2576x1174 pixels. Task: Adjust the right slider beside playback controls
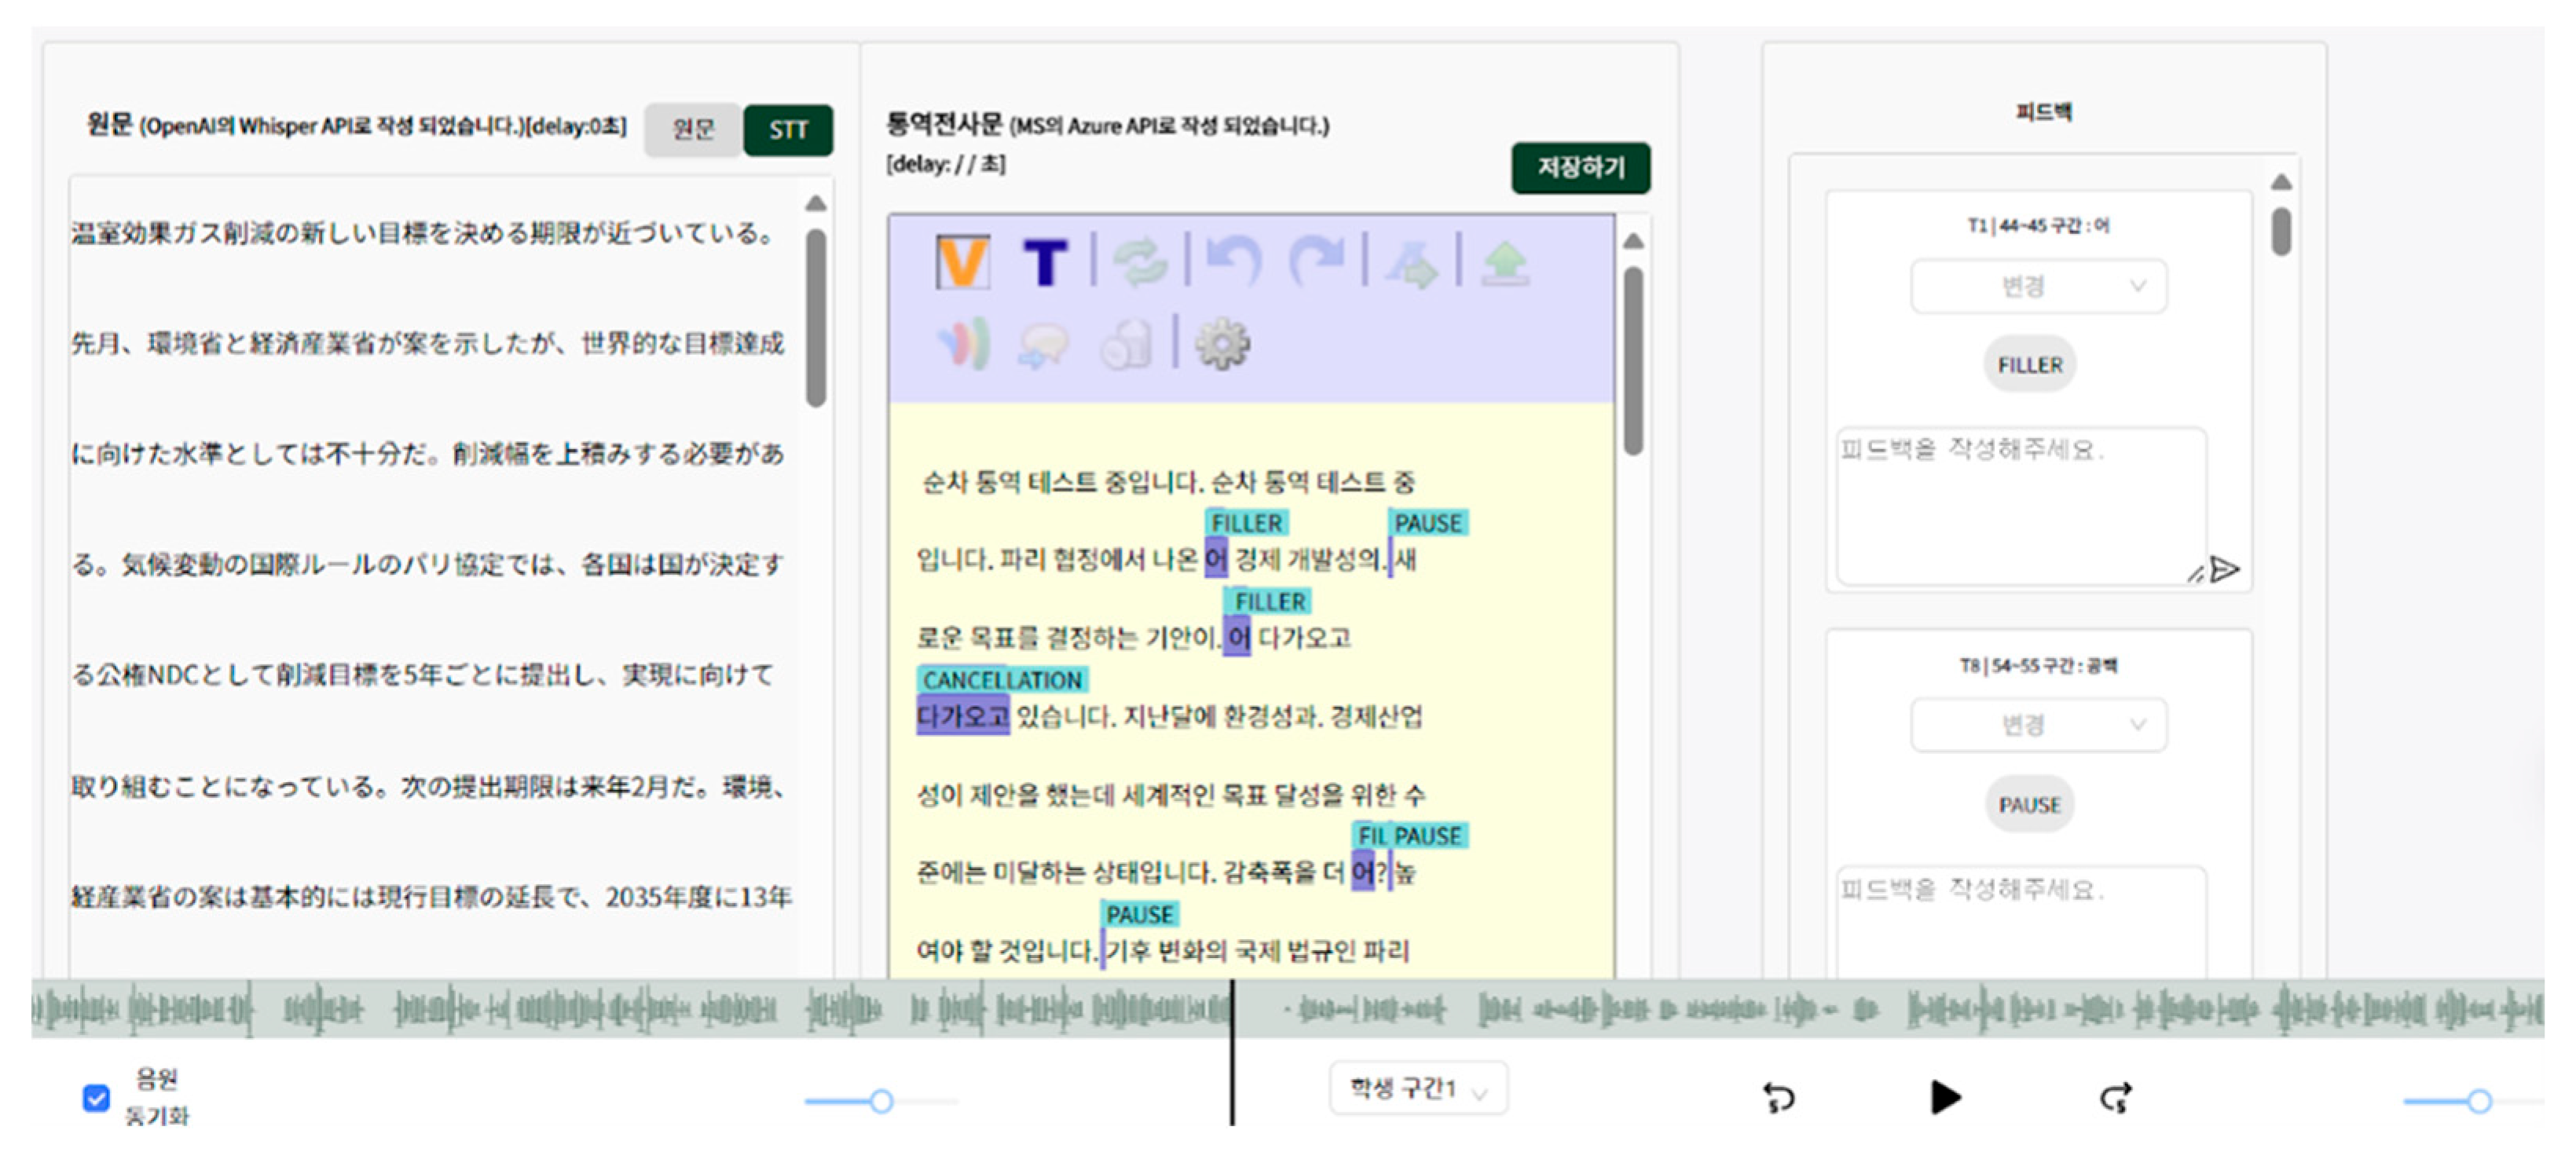(x=2478, y=1101)
